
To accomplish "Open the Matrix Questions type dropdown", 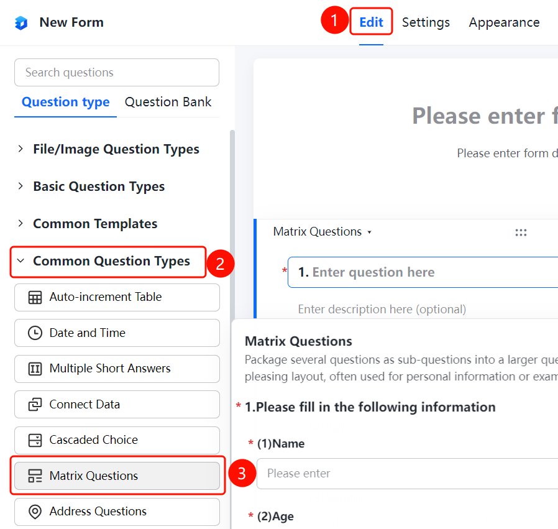I will pyautogui.click(x=322, y=232).
